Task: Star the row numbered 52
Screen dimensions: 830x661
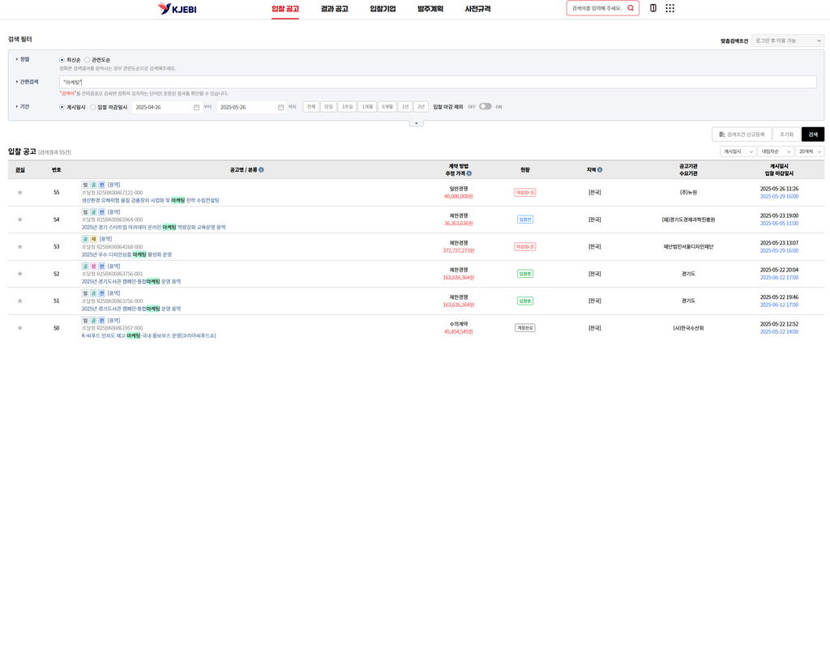Action: click(20, 274)
